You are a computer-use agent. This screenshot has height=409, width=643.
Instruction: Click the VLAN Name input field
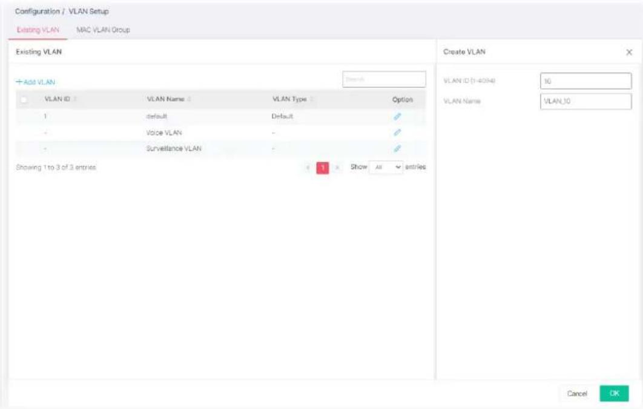[x=585, y=101]
